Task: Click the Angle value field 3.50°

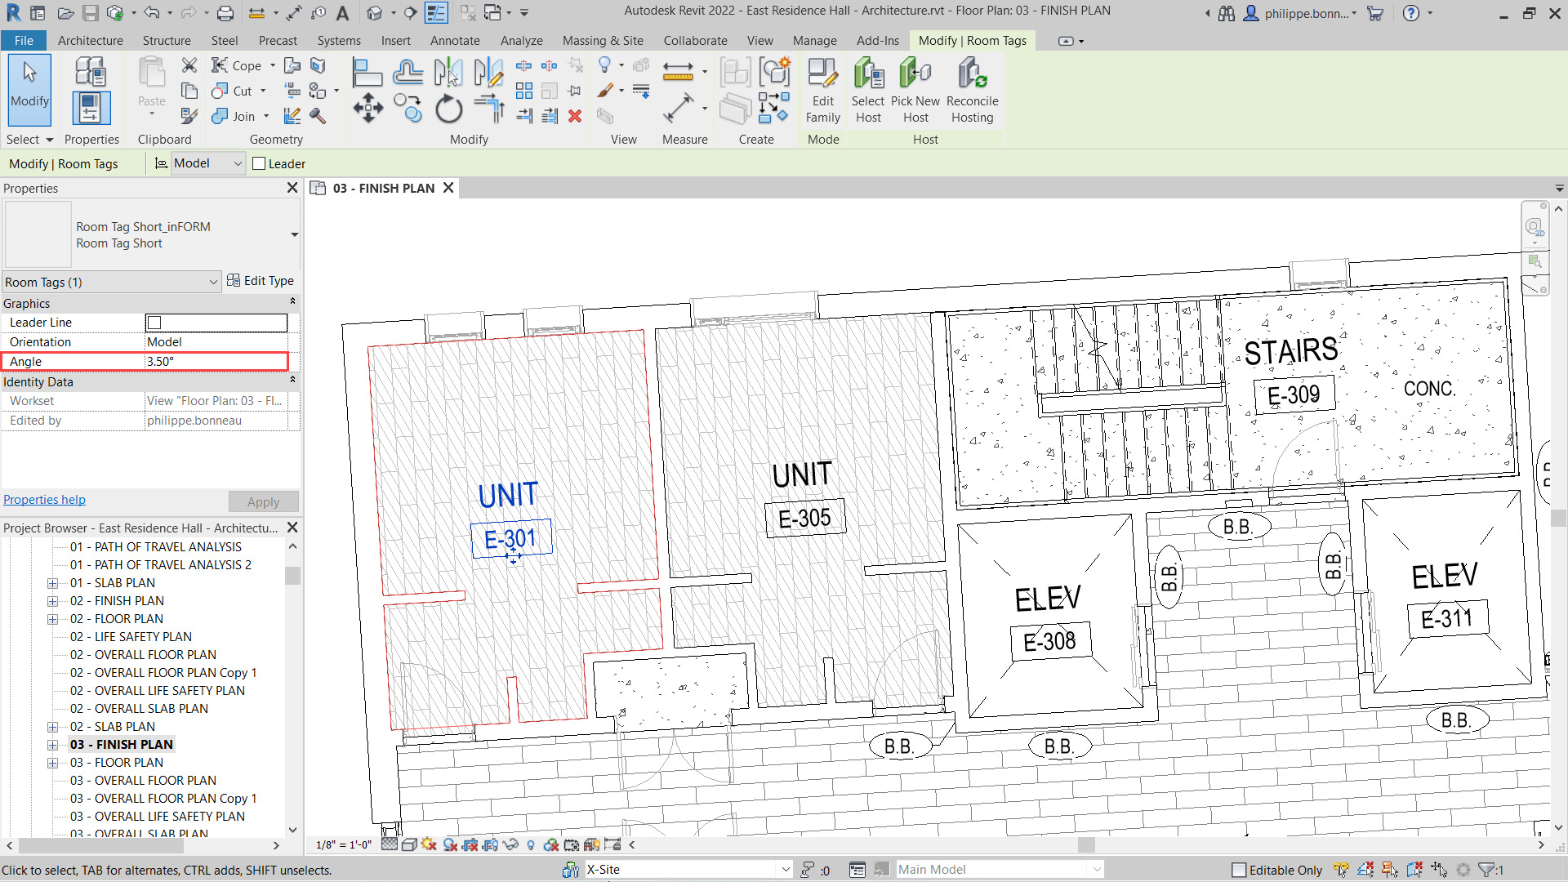Action: 216,361
